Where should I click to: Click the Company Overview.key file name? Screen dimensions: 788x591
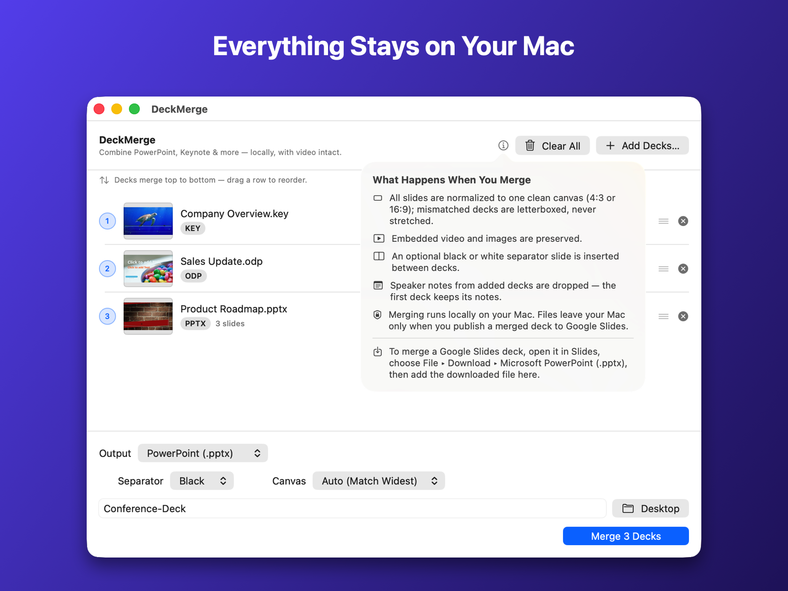click(x=234, y=214)
